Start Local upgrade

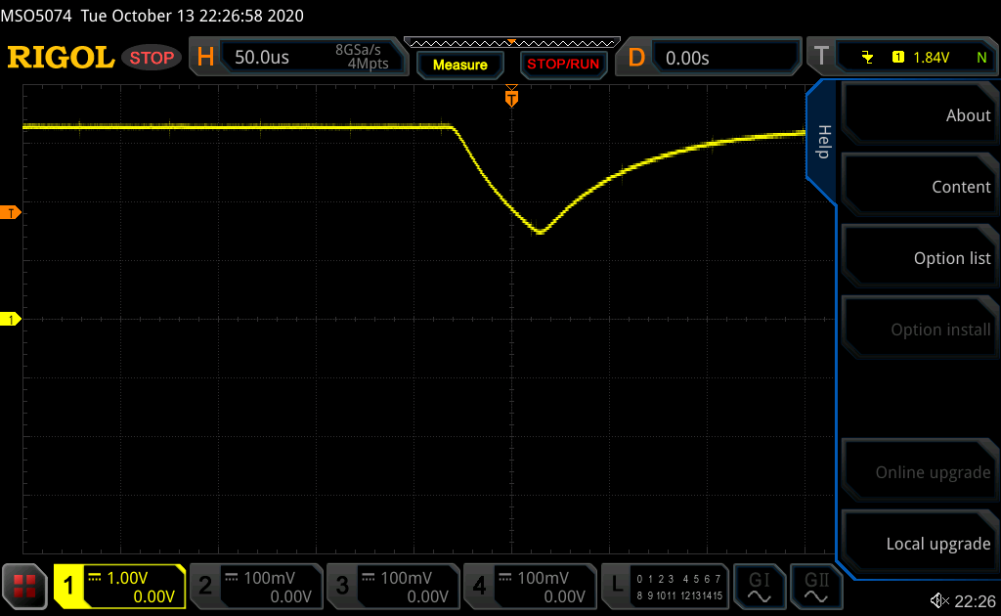921,544
